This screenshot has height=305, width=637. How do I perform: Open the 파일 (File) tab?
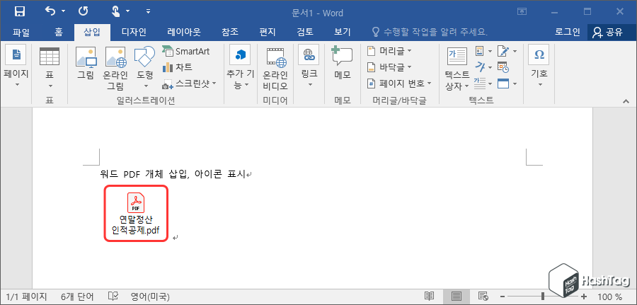click(x=21, y=32)
